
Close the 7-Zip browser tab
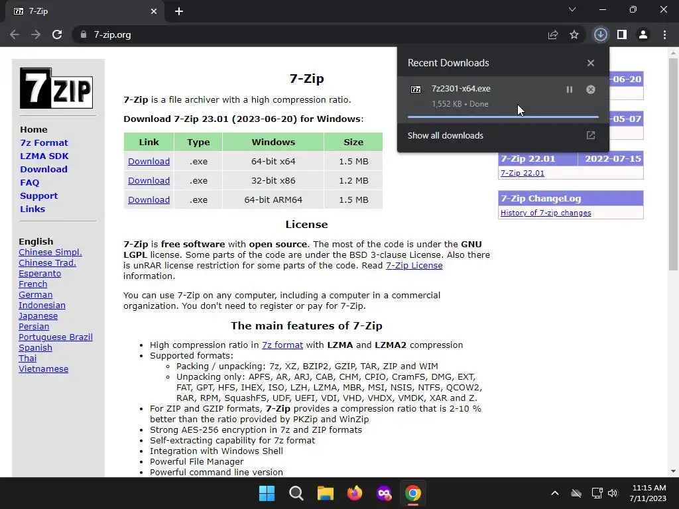tap(154, 11)
